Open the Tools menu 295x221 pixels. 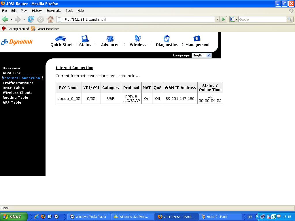click(69, 11)
